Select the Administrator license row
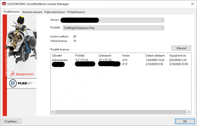The width and height of the screenshot is (197, 126). click(x=61, y=60)
